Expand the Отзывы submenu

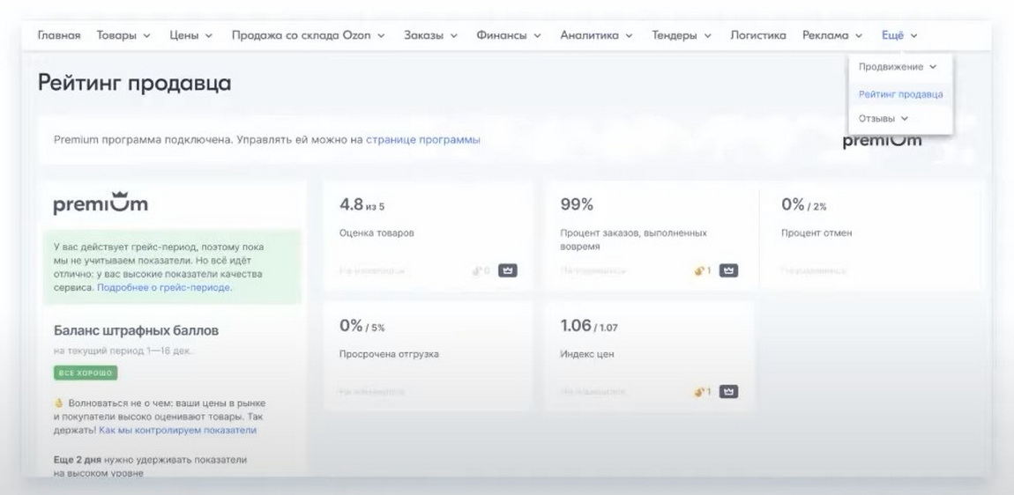pyautogui.click(x=884, y=118)
